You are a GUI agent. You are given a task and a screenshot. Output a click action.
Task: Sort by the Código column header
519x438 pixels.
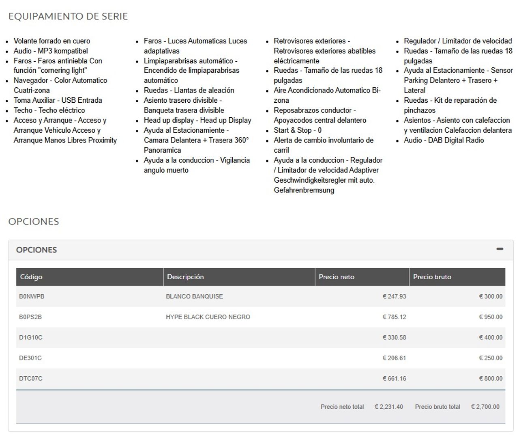[31, 277]
